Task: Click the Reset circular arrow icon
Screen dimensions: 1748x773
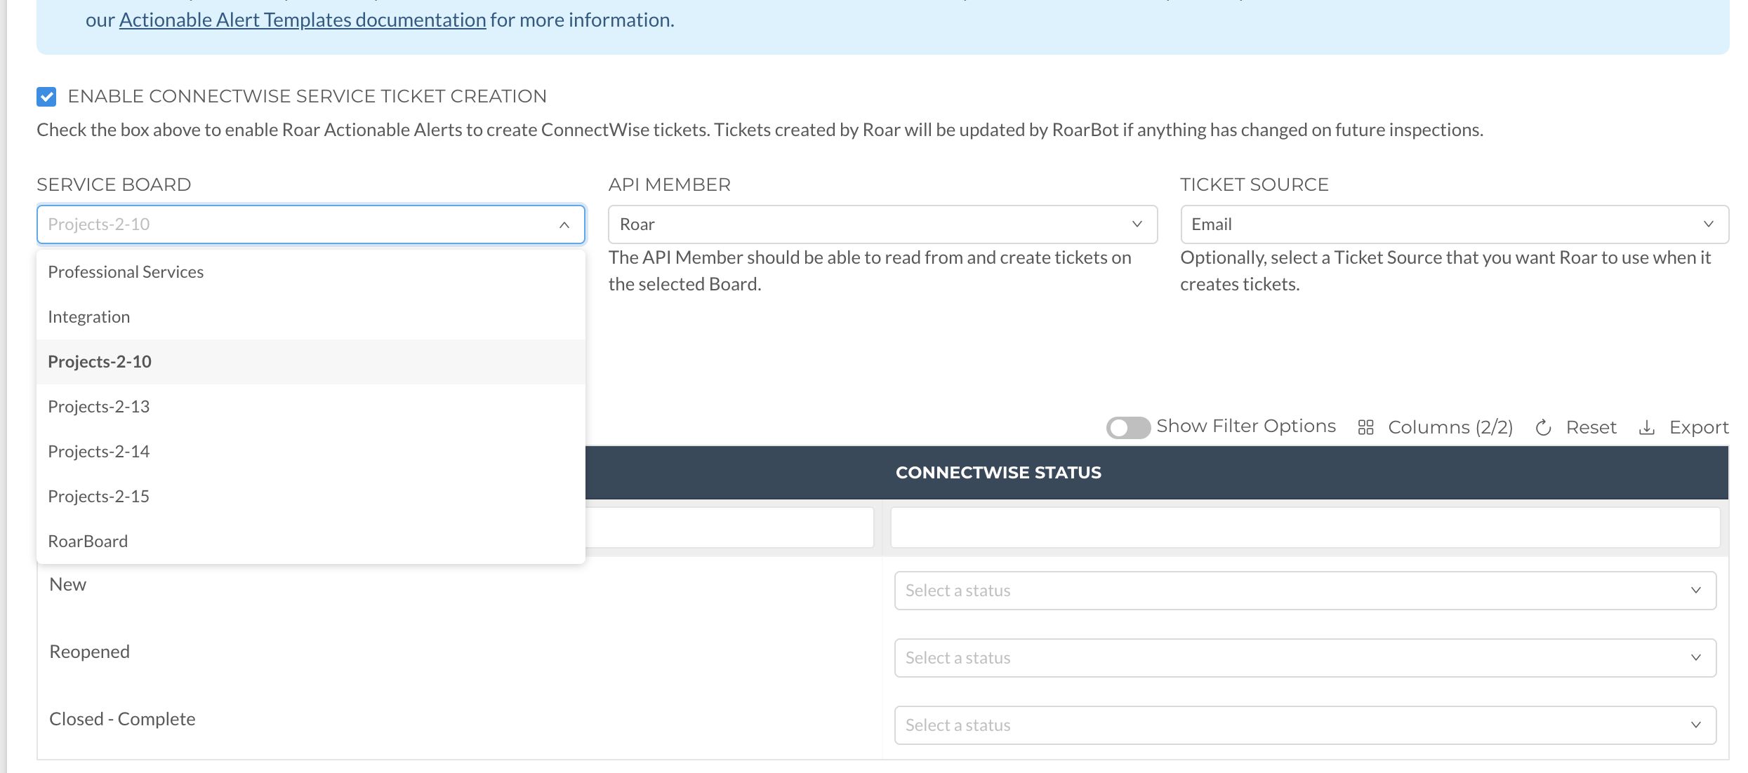Action: coord(1543,427)
